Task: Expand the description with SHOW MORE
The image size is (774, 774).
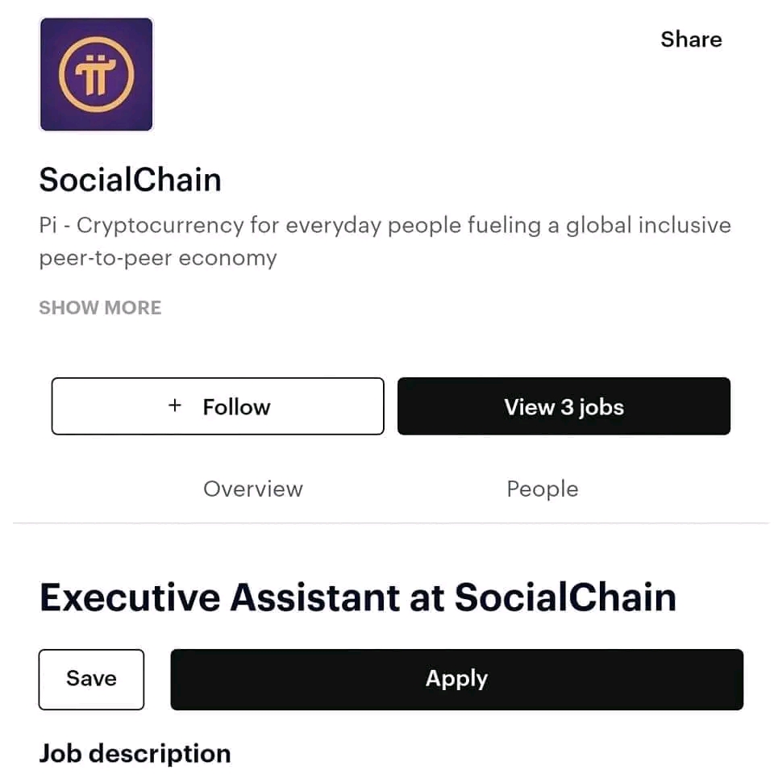Action: pyautogui.click(x=100, y=307)
